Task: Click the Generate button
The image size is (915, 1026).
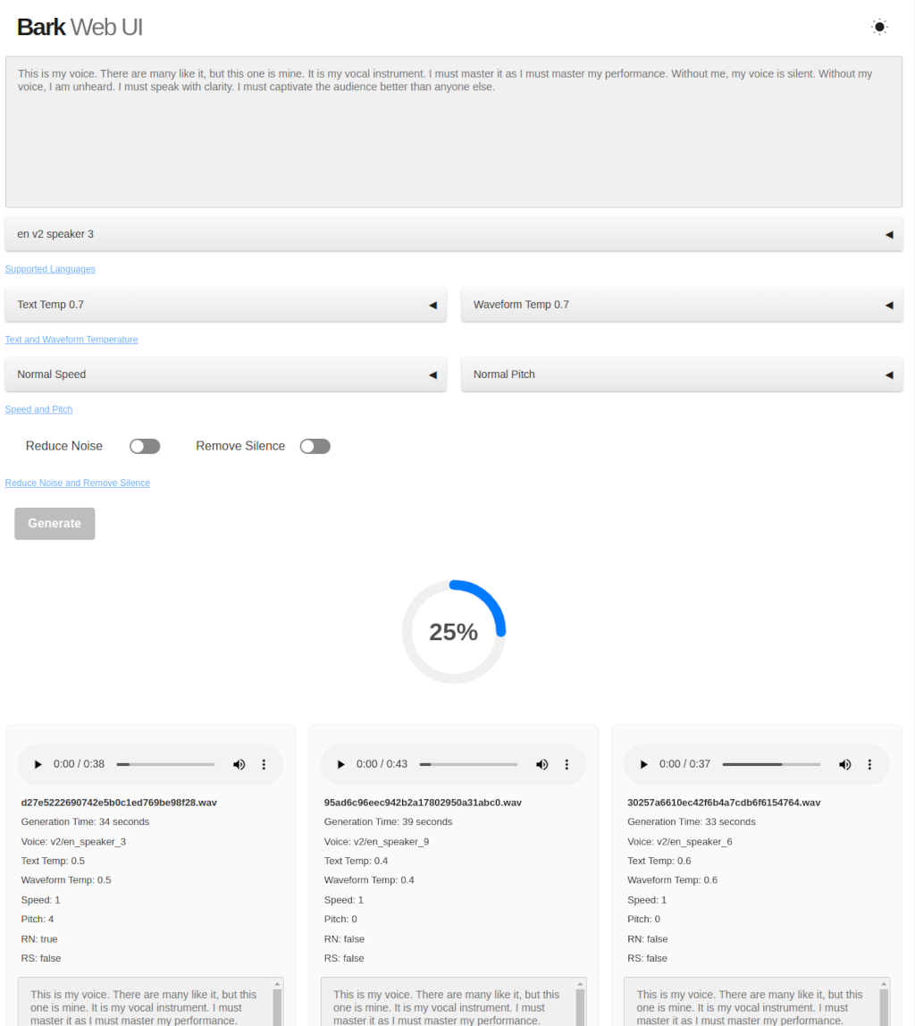Action: pyautogui.click(x=55, y=524)
